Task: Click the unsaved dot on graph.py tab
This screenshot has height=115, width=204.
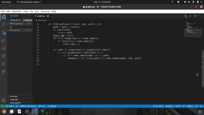Action: click(x=48, y=16)
